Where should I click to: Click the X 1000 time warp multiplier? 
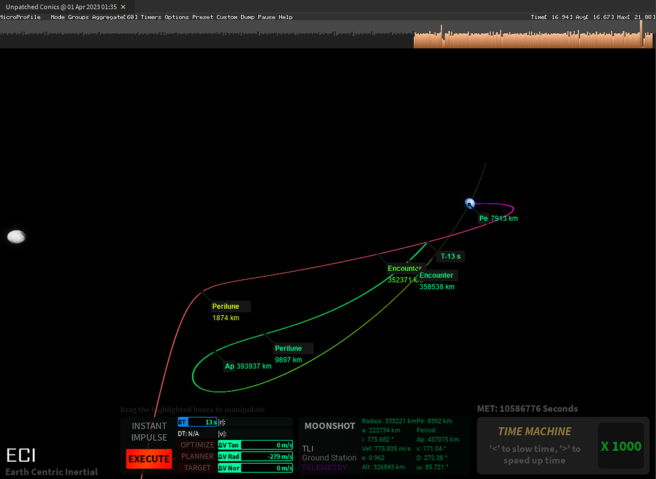(620, 446)
